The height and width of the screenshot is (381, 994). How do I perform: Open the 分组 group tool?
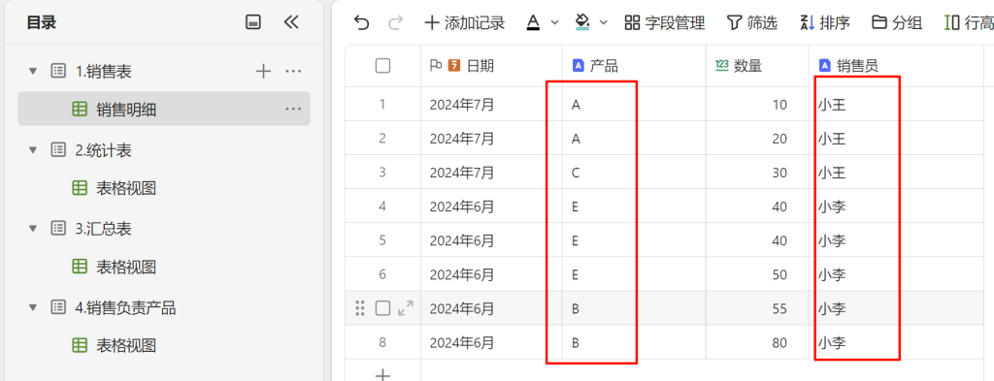coord(897,23)
